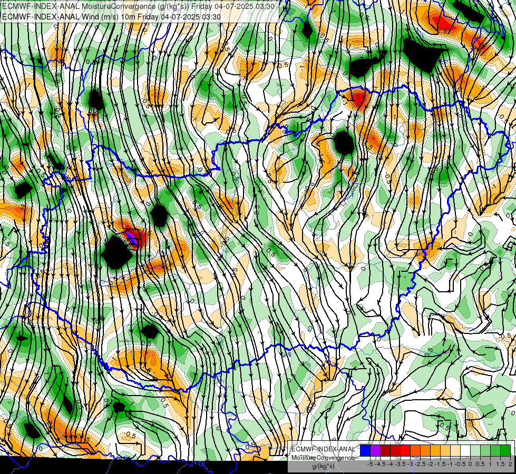Image resolution: width=516 pixels, height=474 pixels.
Task: Click the '-1.5' legend tick label
Action: point(441,464)
